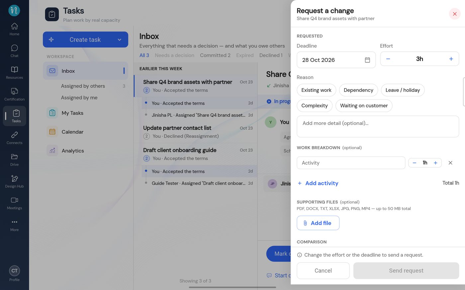Screen dimensions: 465x290
Task: Open calendar picker in Deadline field
Action: [367, 60]
